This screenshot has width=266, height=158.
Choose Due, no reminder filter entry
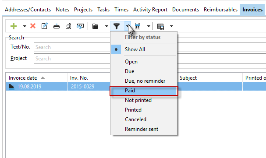tap(144, 81)
